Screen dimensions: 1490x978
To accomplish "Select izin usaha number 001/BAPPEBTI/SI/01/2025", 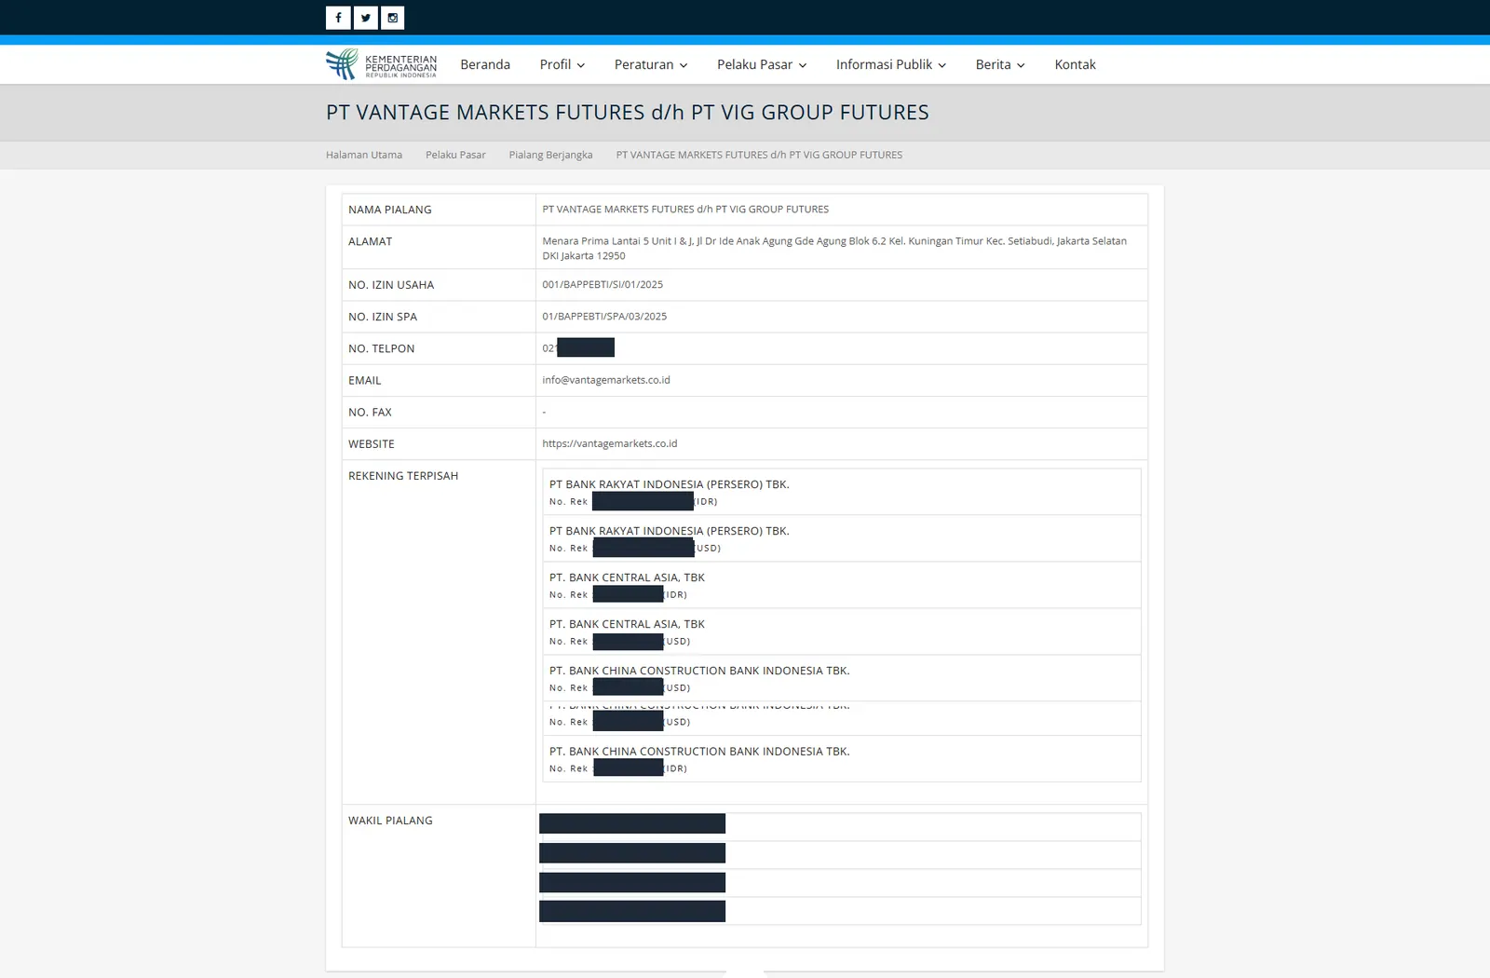I will coord(603,284).
